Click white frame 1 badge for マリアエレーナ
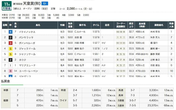Image resolution: width=176 pixels, height=110 pixels. click(10, 65)
